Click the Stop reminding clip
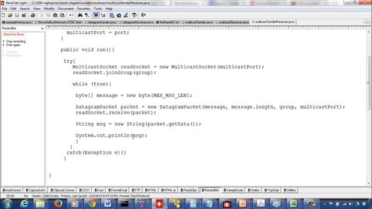372x209 pixels. coord(16,41)
